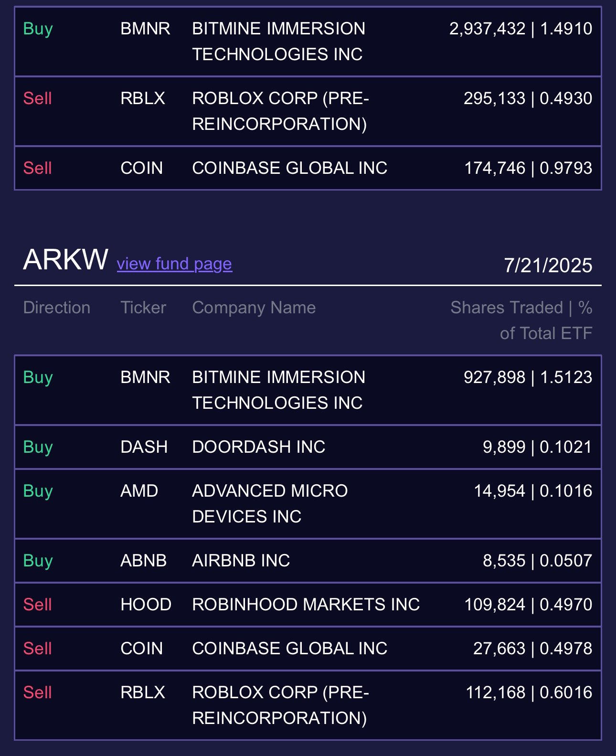Select Advanced Micro Devices Inc name
The image size is (616, 756).
pyautogui.click(x=270, y=504)
